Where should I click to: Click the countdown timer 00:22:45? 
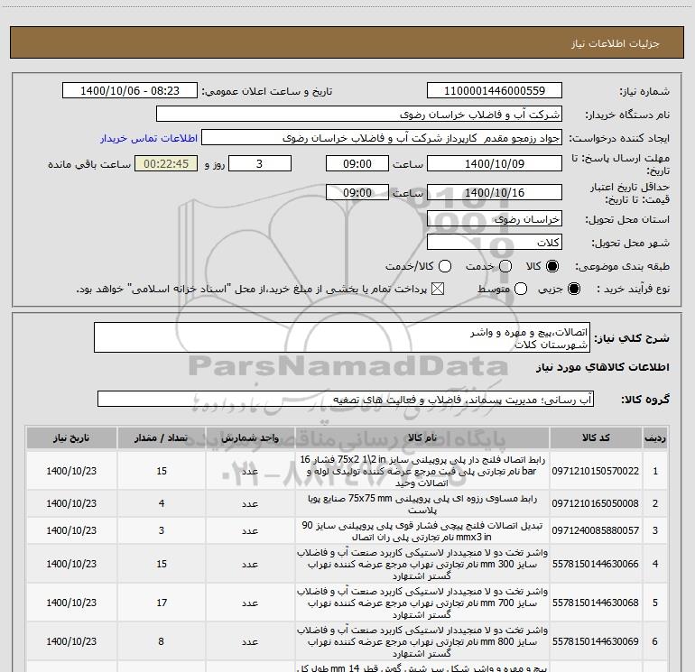(166, 163)
